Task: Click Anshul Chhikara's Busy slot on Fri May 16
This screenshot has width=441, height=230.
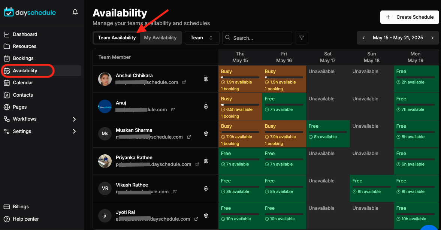Action: pyautogui.click(x=284, y=79)
